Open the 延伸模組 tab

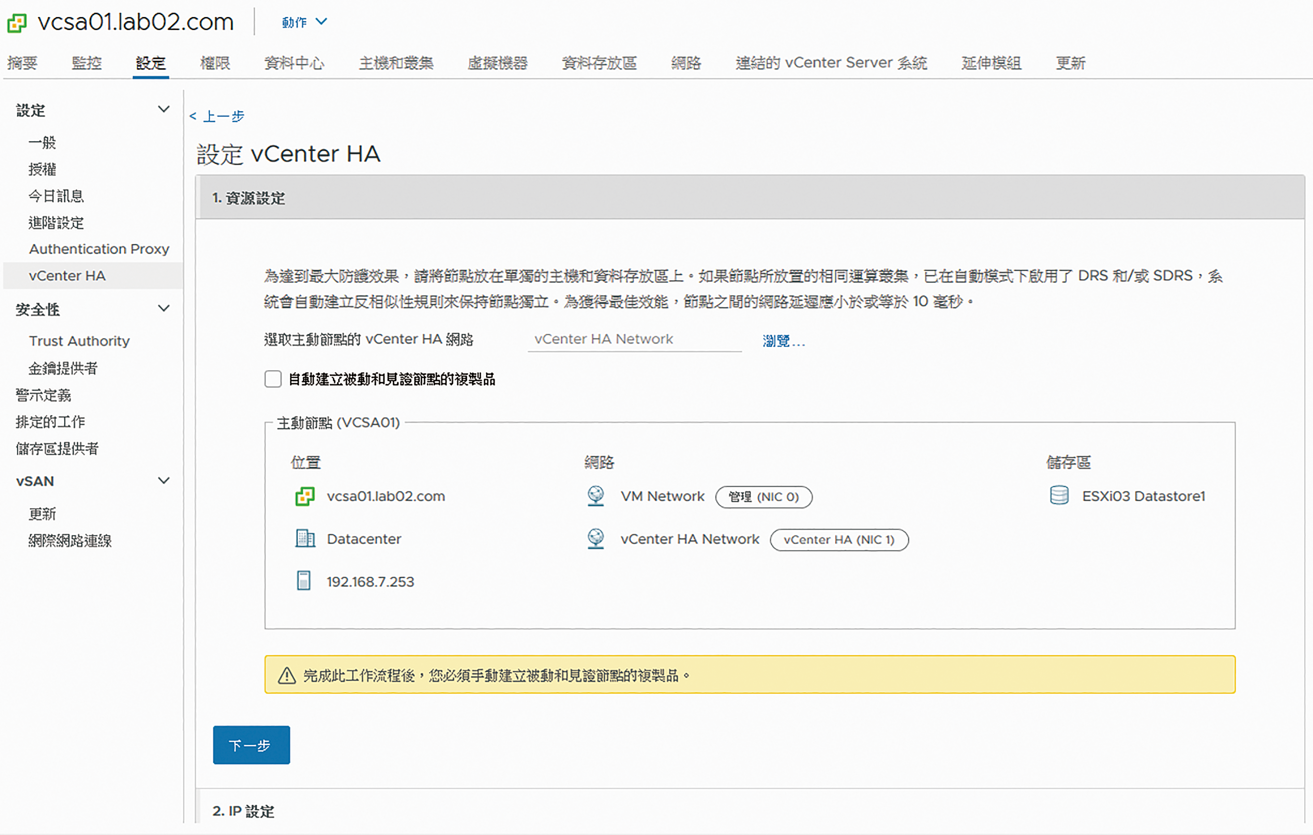pos(991,63)
